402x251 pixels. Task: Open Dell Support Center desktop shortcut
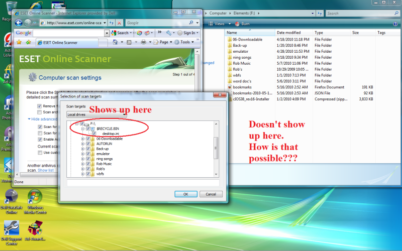tap(11, 233)
